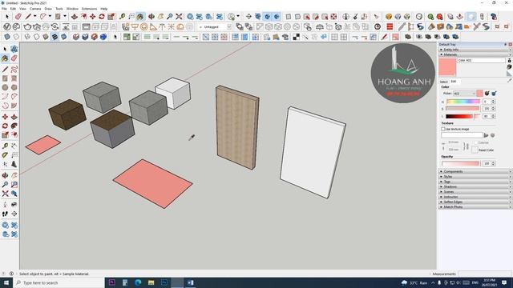Image resolution: width=513 pixels, height=288 pixels.
Task: Click the Shaded With Textures style icon
Action: point(55,37)
